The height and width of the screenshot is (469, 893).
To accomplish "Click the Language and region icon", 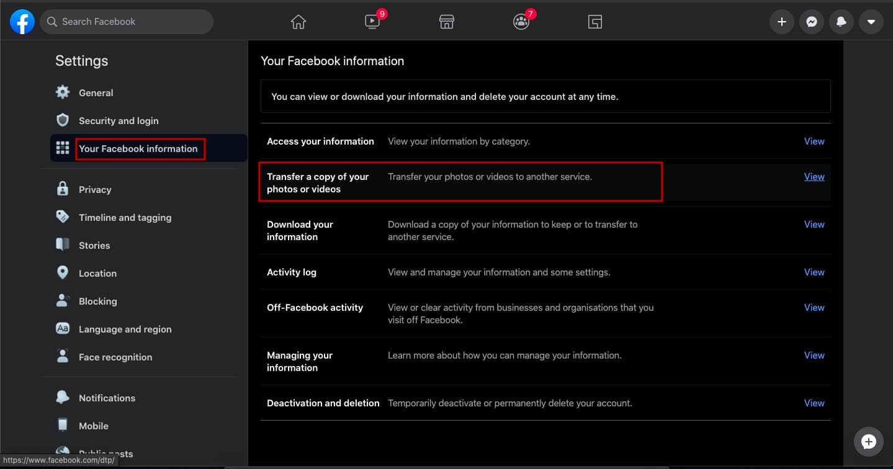I will pos(63,329).
